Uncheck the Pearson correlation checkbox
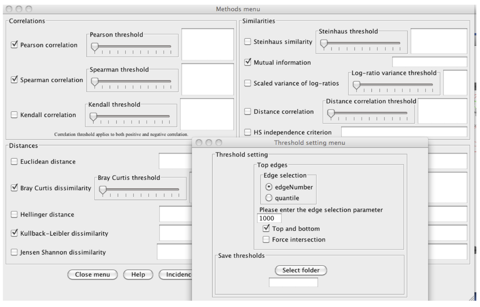Viewport: 480px width, 307px height. tap(14, 45)
